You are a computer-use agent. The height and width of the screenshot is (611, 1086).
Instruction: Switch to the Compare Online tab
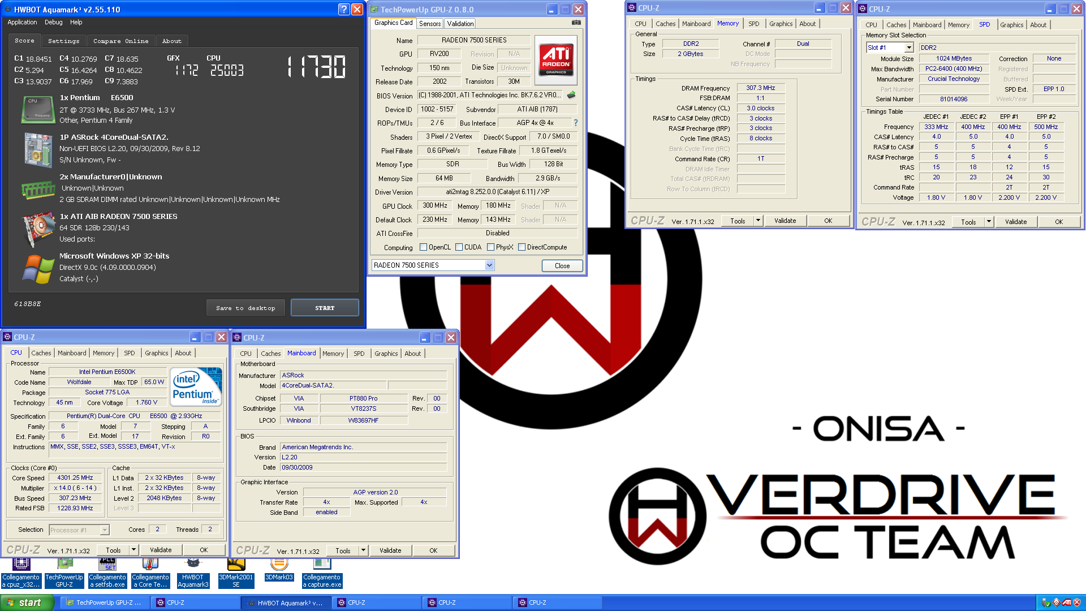click(121, 41)
